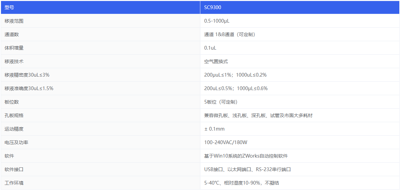The width and height of the screenshot is (401, 191).
Task: Select the 移液技术 row label
Action: point(14,61)
